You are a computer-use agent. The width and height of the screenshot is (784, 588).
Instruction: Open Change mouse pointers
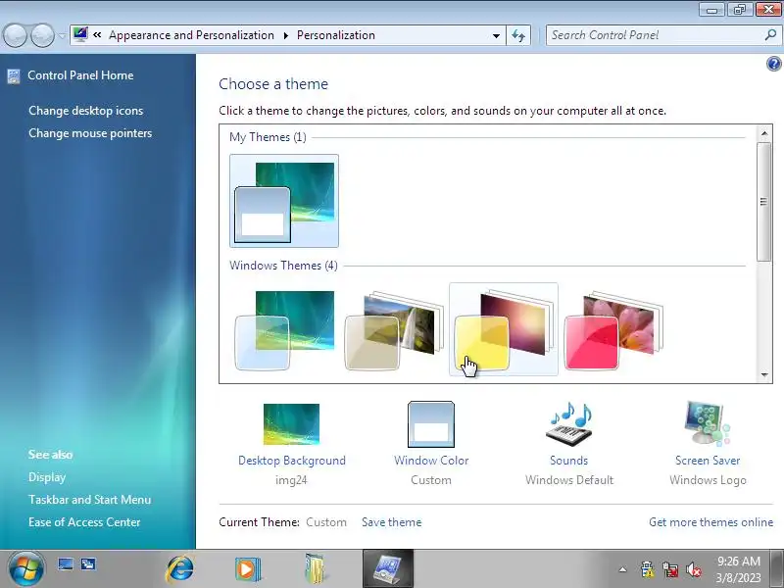[x=90, y=133]
